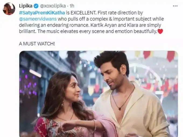This screenshot has height=137, width=183.
Task: Open the @xoxolipika handle
Action: (53, 6)
